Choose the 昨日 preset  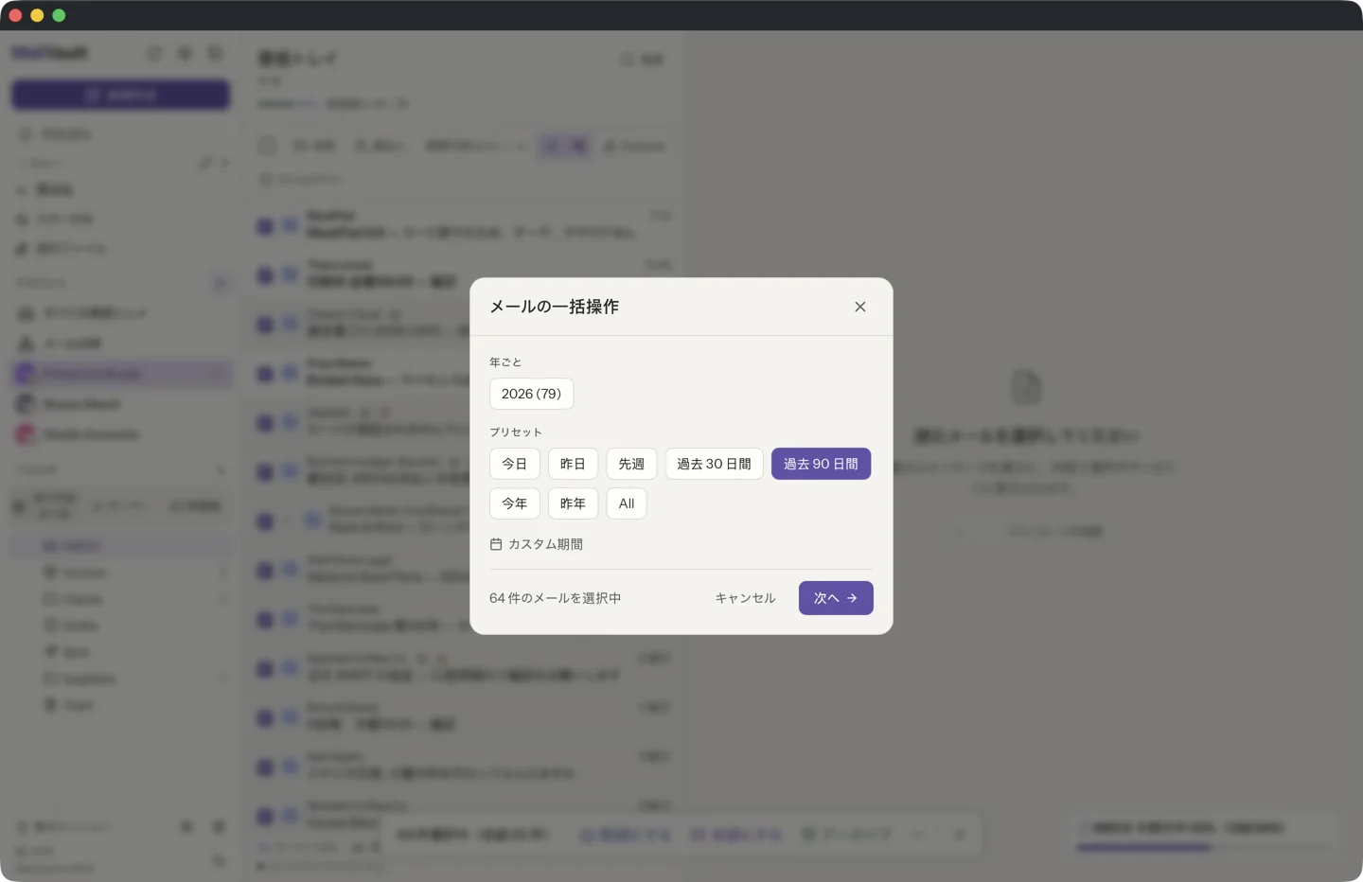(x=573, y=464)
